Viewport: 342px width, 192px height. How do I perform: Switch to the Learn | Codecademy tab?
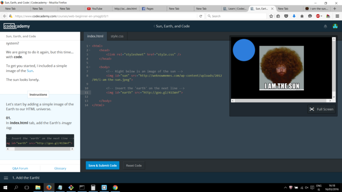click(235, 9)
